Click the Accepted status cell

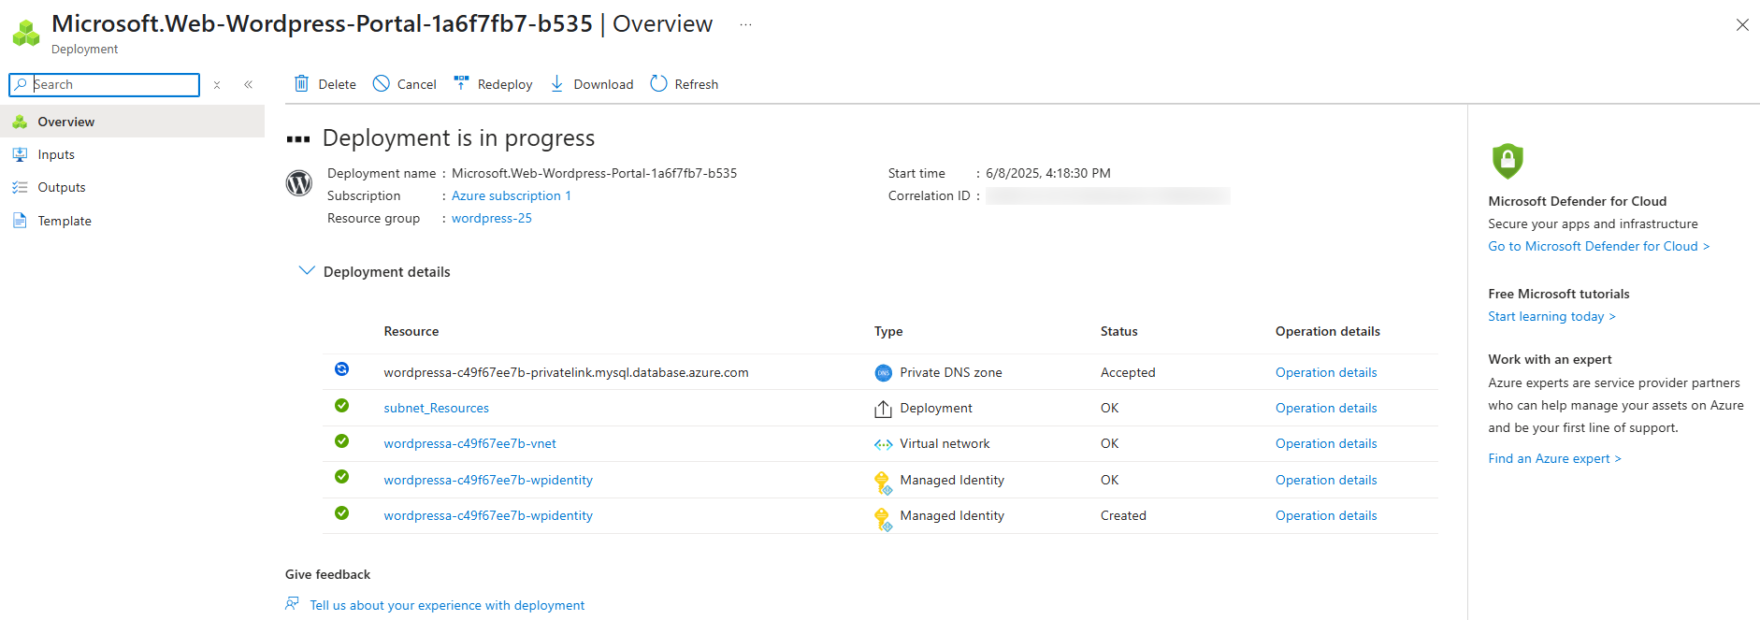tap(1128, 372)
